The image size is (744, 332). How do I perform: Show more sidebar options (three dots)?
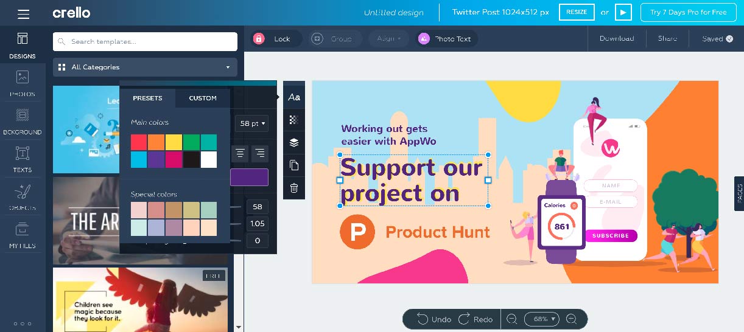[23, 323]
